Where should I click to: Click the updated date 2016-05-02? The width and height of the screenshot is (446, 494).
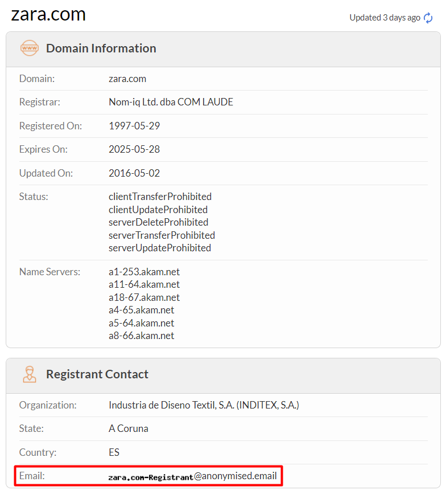(x=134, y=173)
